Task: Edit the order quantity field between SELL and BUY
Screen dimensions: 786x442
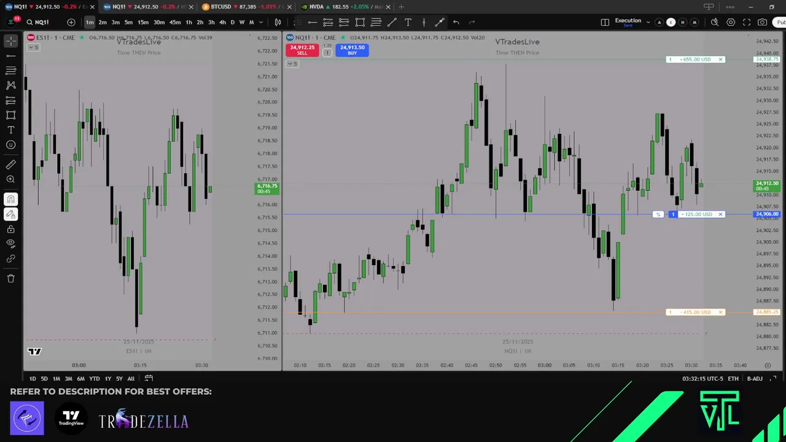Action: tap(327, 53)
